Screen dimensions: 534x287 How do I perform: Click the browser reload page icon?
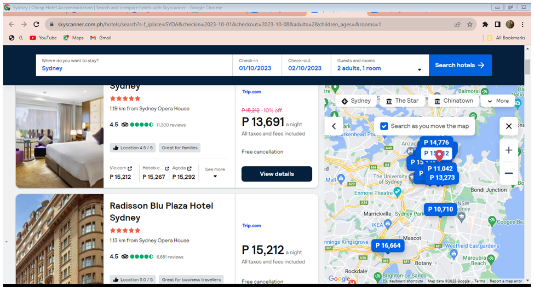pos(37,25)
